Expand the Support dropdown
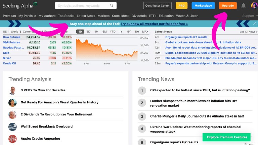The height and width of the screenshot is (146, 258). point(250,16)
